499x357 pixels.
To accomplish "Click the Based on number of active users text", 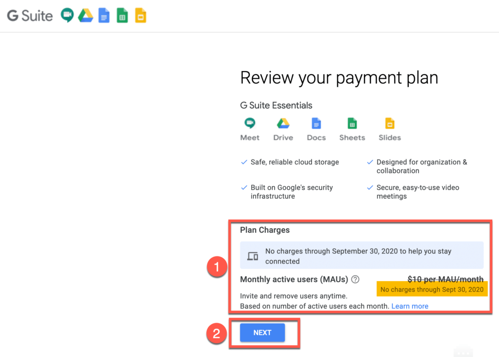I will click(x=314, y=306).
